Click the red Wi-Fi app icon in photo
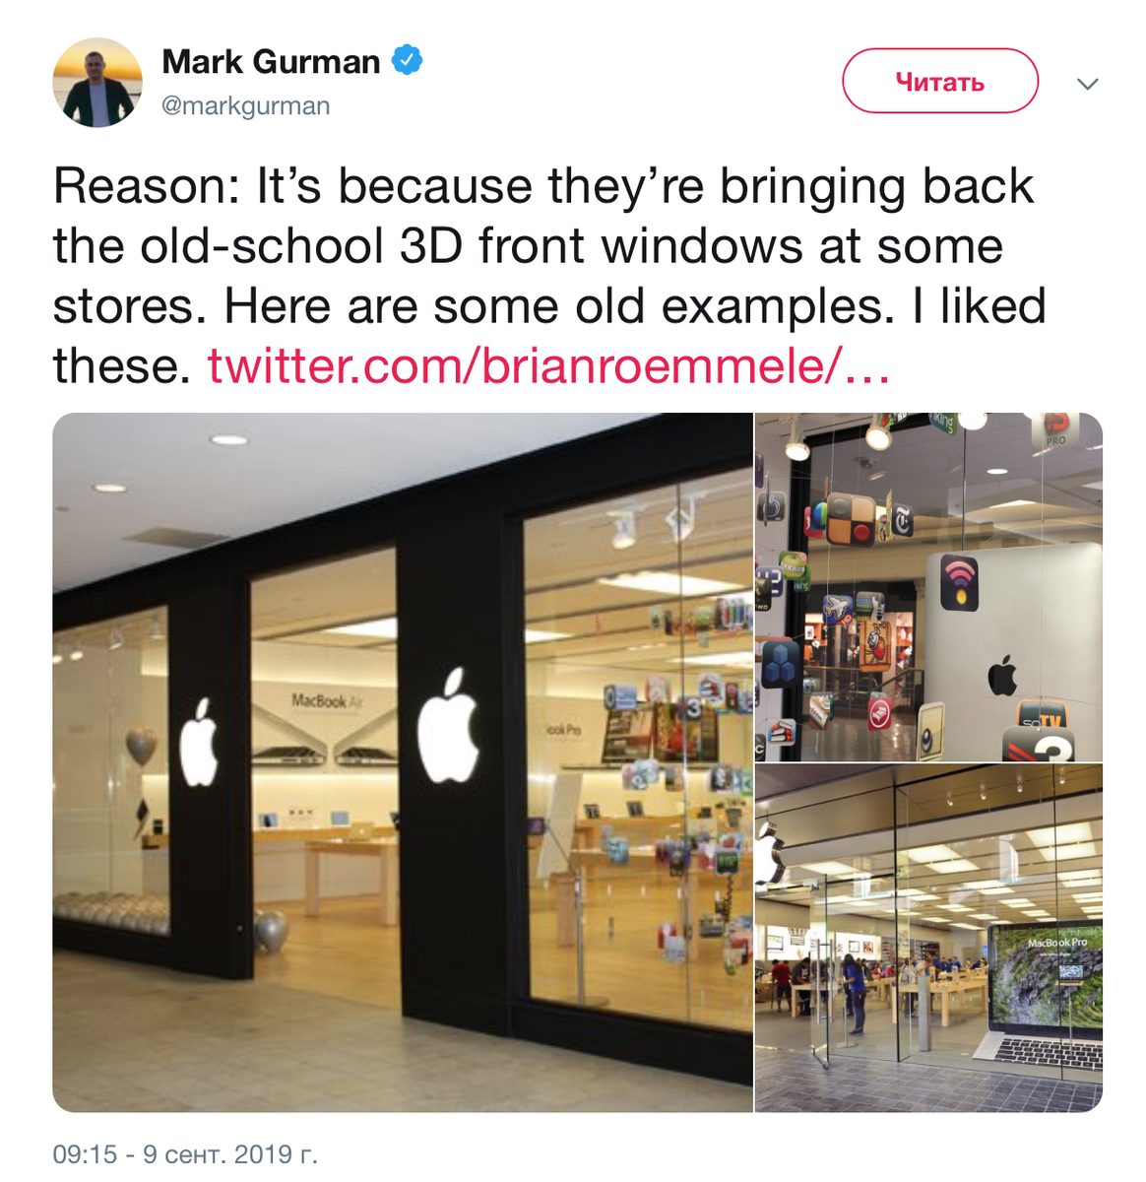Screen dimensions: 1146x1182 [x=960, y=581]
